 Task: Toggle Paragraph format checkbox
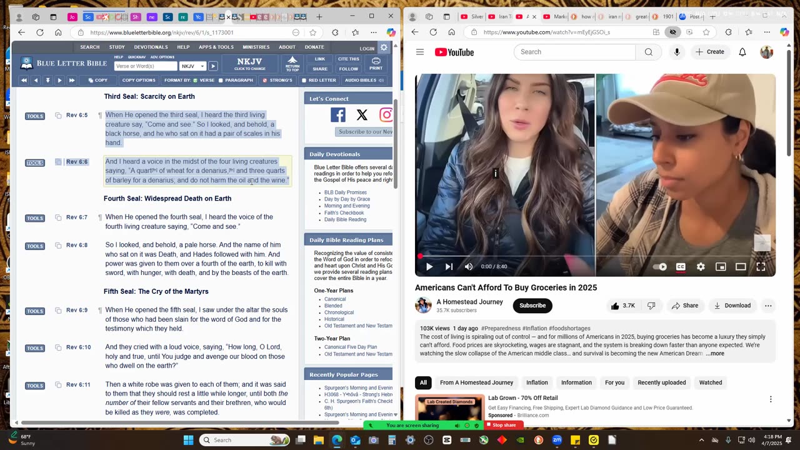221,81
